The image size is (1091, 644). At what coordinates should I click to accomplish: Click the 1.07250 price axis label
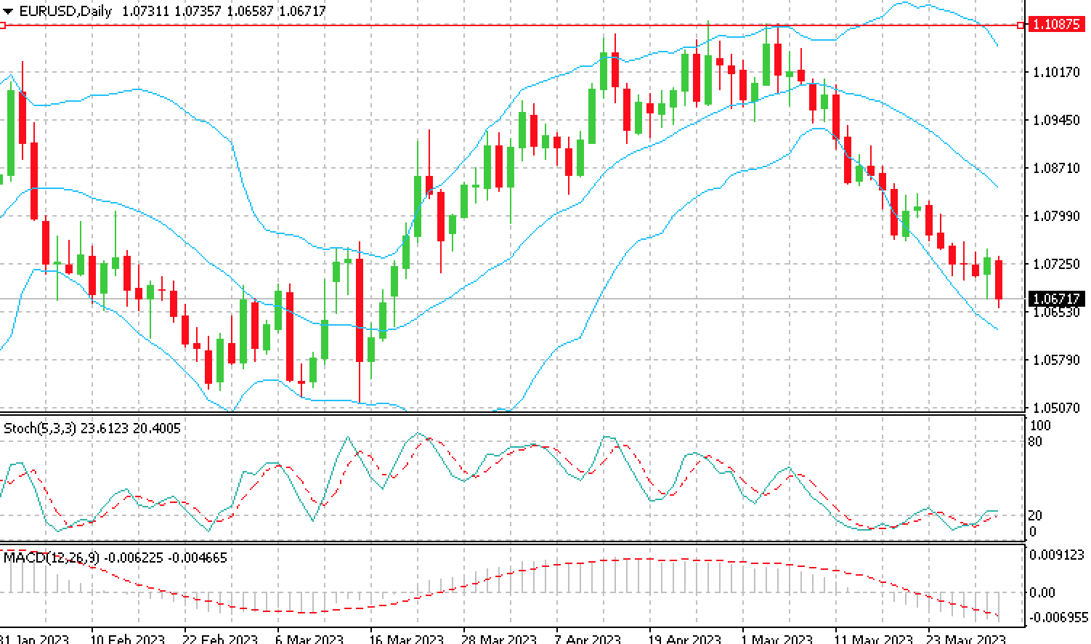1056,264
